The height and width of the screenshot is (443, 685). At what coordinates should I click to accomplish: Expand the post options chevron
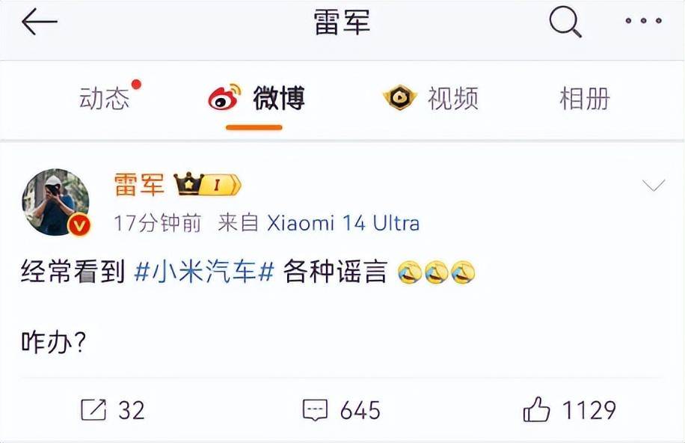(x=654, y=186)
